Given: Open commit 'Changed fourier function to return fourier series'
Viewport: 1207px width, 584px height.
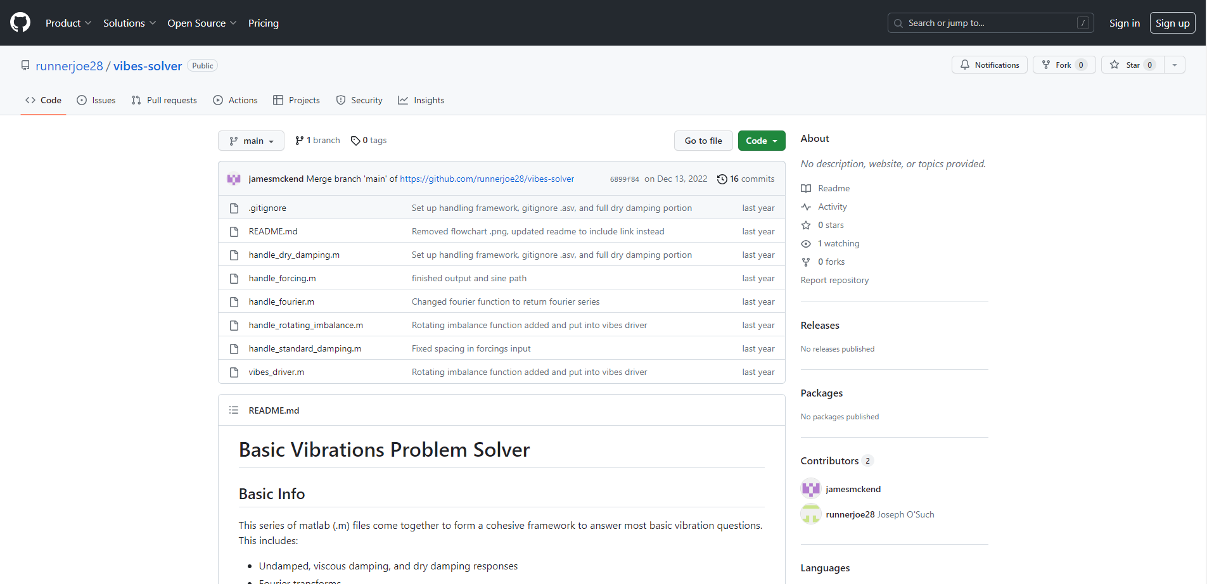Looking at the screenshot, I should pyautogui.click(x=506, y=302).
